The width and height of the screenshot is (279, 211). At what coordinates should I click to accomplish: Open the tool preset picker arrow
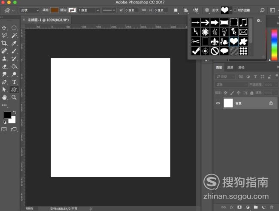[13, 11]
